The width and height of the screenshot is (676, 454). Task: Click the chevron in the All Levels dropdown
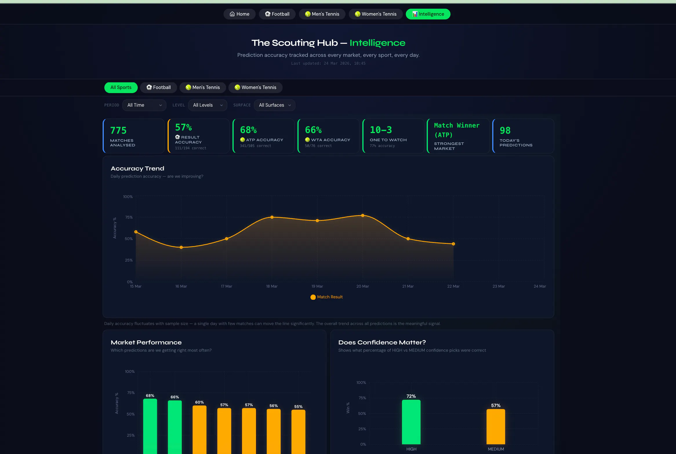221,105
